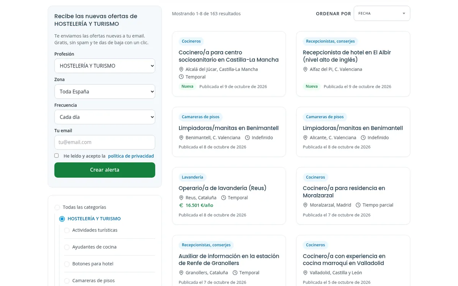Open the Profesión dropdown
Image resolution: width=458 pixels, height=286 pixels.
[x=105, y=66]
